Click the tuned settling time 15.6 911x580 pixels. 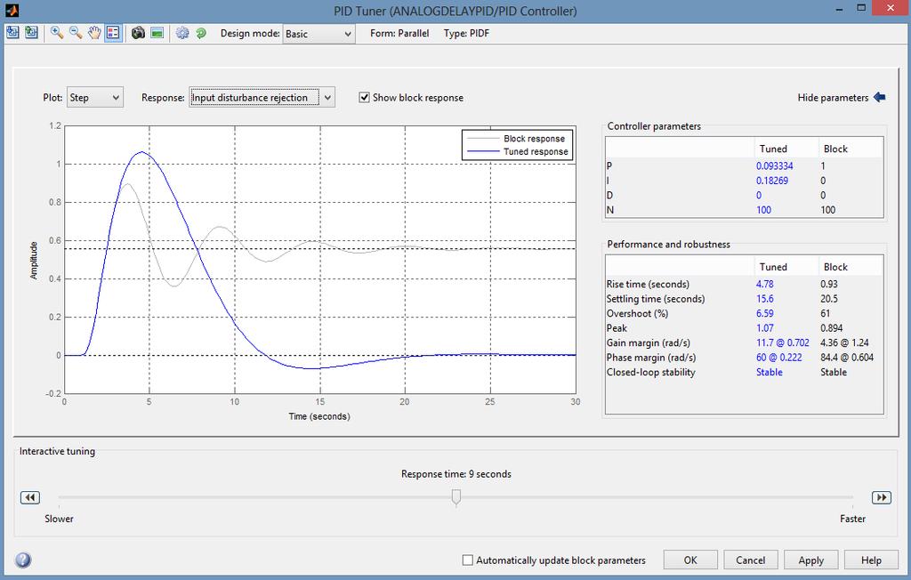764,299
